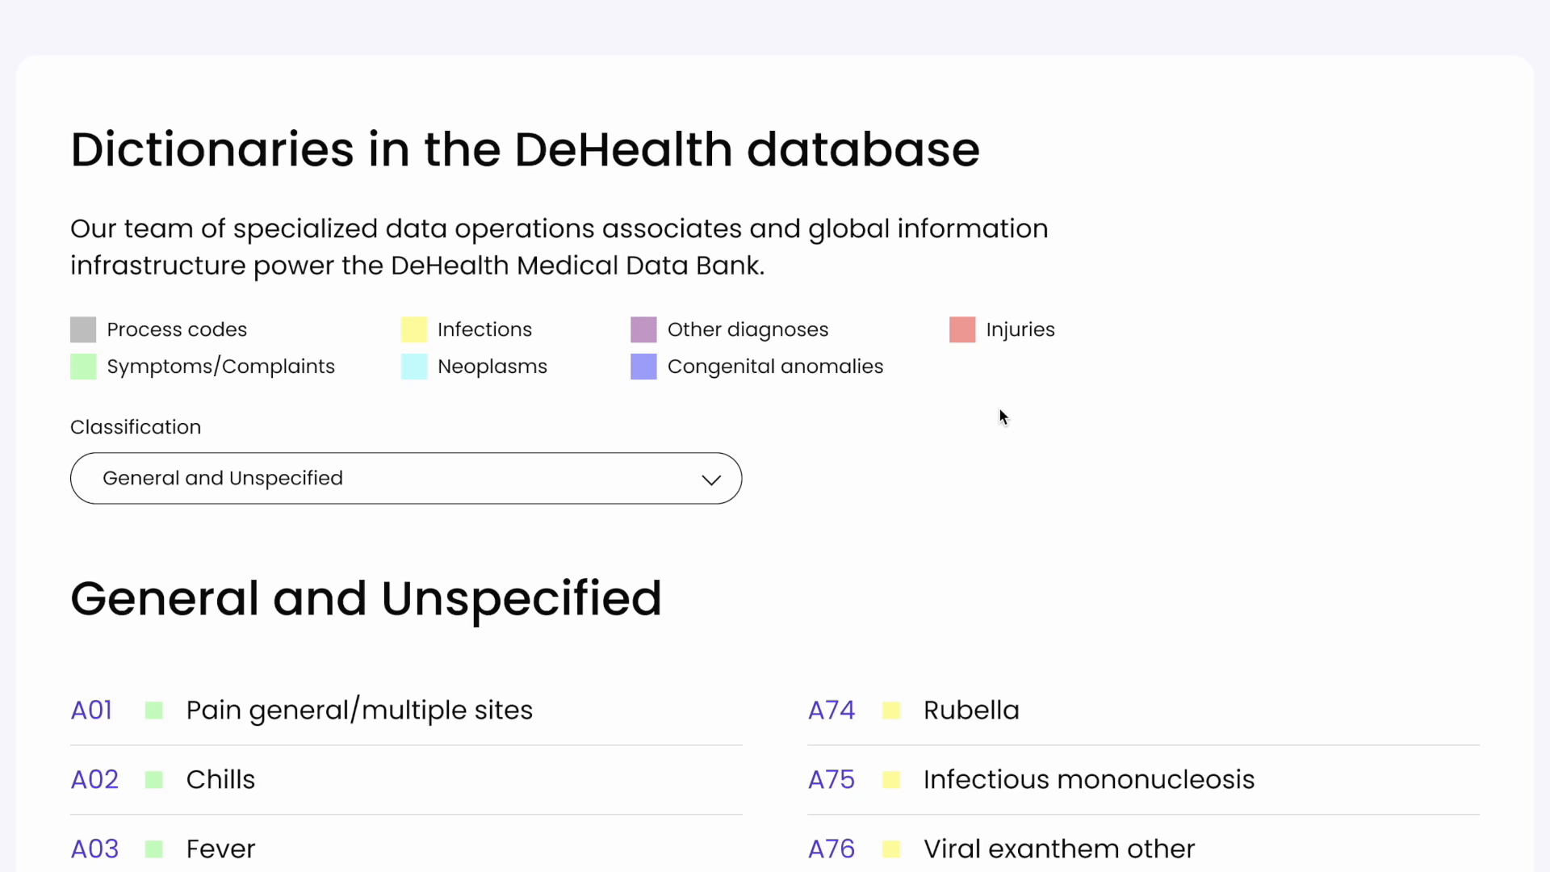Click green marker beside Fever
The width and height of the screenshot is (1550, 872).
click(x=154, y=849)
